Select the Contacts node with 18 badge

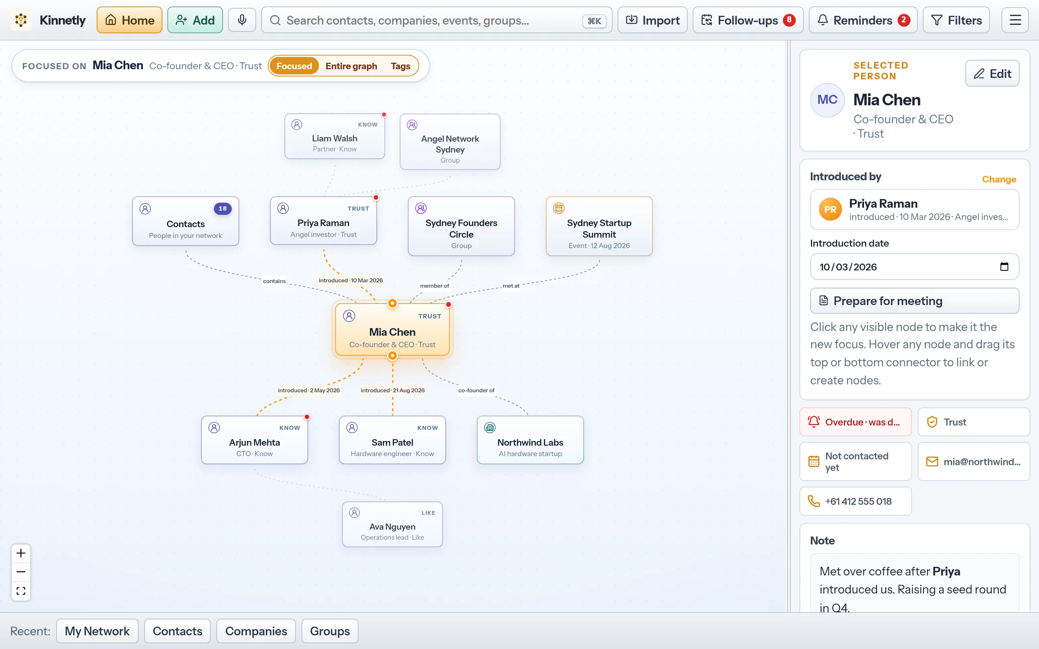(x=185, y=221)
